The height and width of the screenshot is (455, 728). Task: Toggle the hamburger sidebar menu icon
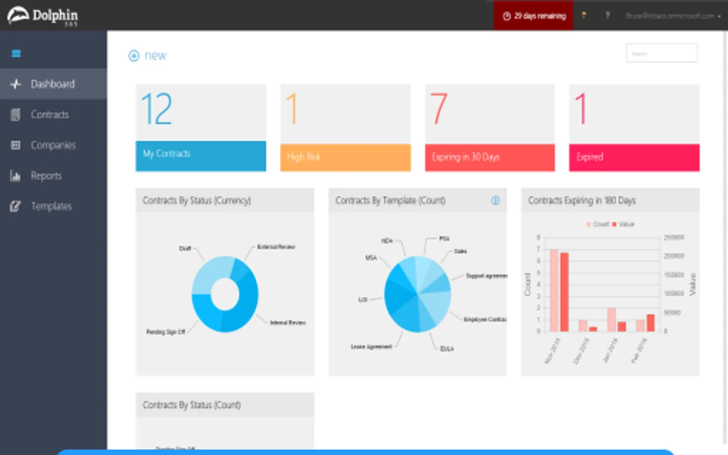tap(16, 54)
